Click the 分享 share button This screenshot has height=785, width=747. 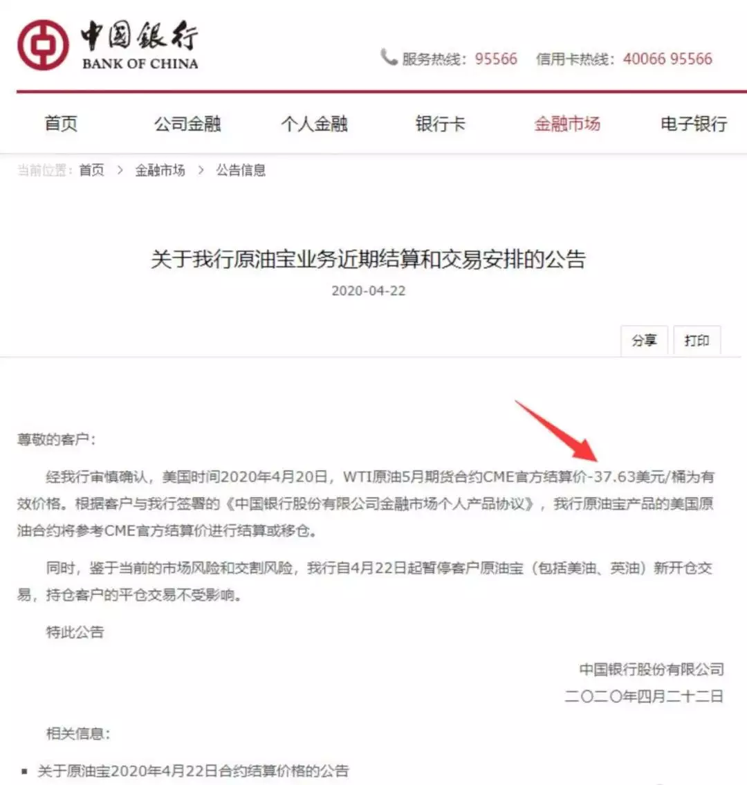(644, 340)
